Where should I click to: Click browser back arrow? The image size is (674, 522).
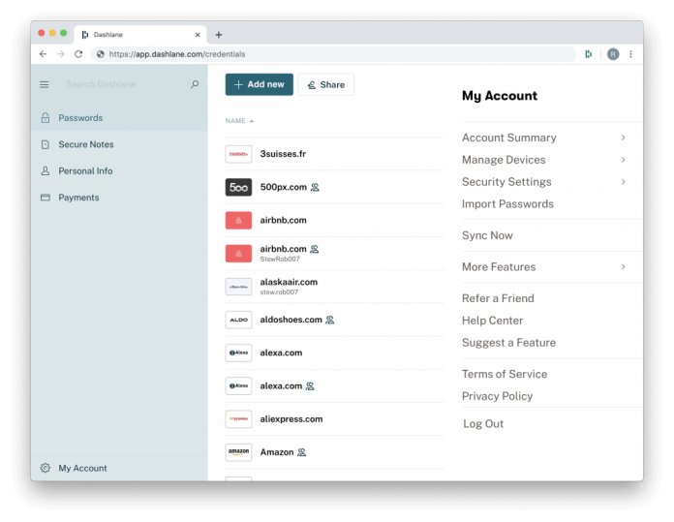coord(43,54)
